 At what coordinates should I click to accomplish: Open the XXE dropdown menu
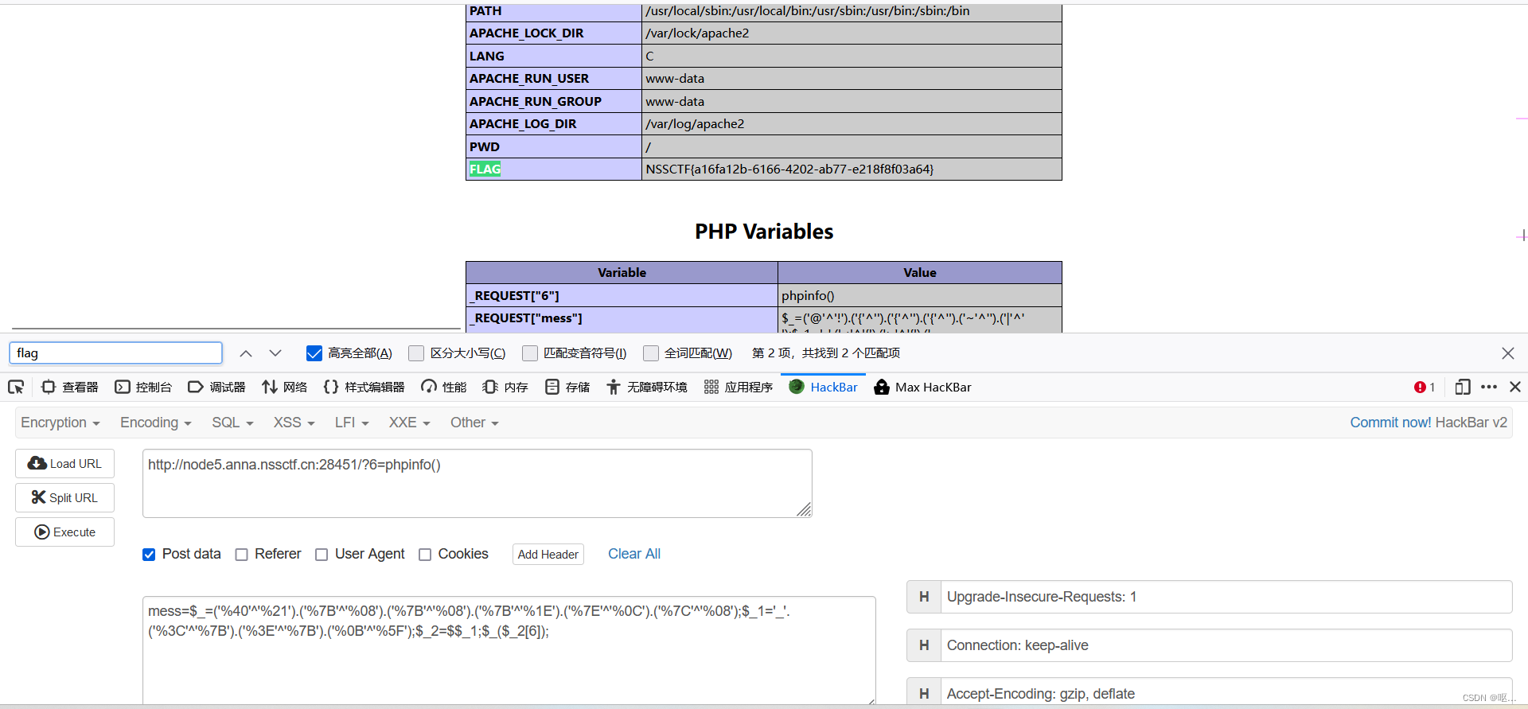coord(409,423)
